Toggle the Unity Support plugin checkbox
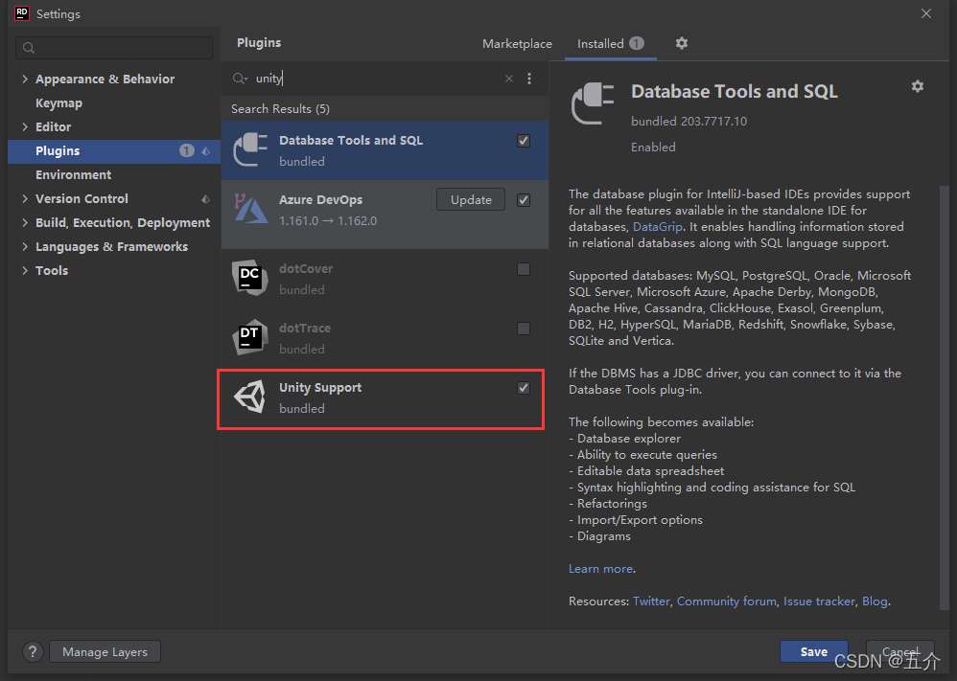The image size is (957, 681). click(523, 388)
